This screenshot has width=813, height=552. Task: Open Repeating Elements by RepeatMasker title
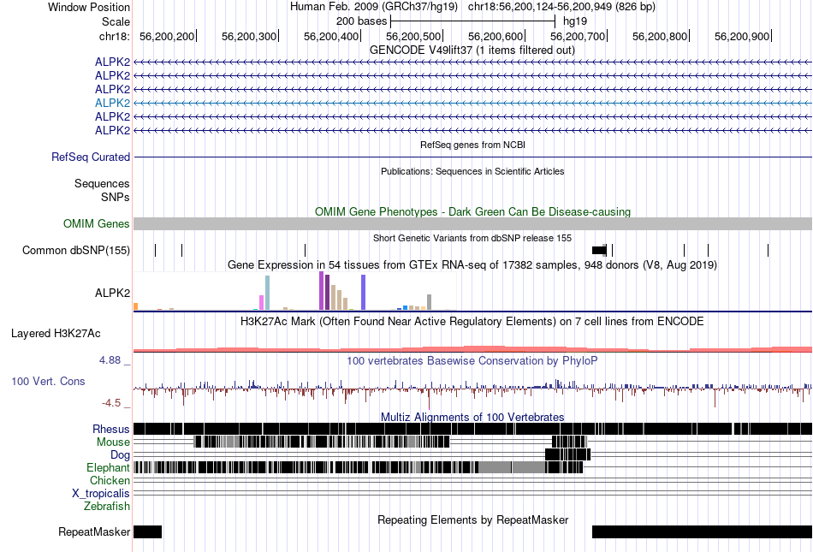click(x=472, y=519)
